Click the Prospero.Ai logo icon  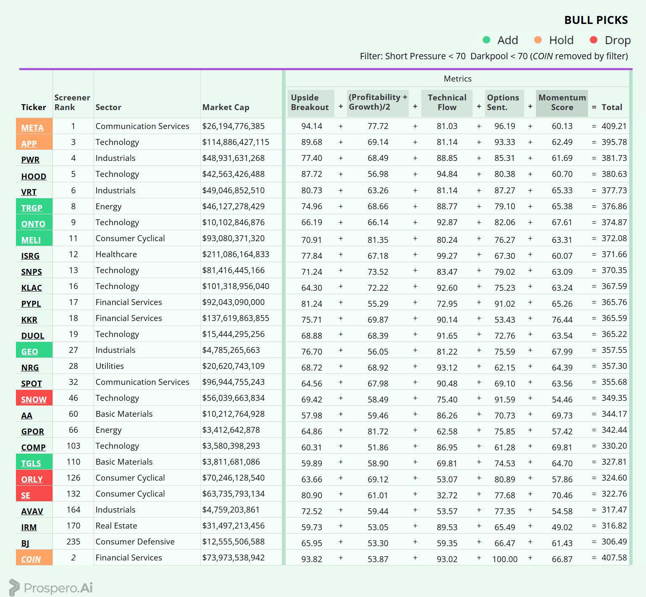[x=14, y=587]
